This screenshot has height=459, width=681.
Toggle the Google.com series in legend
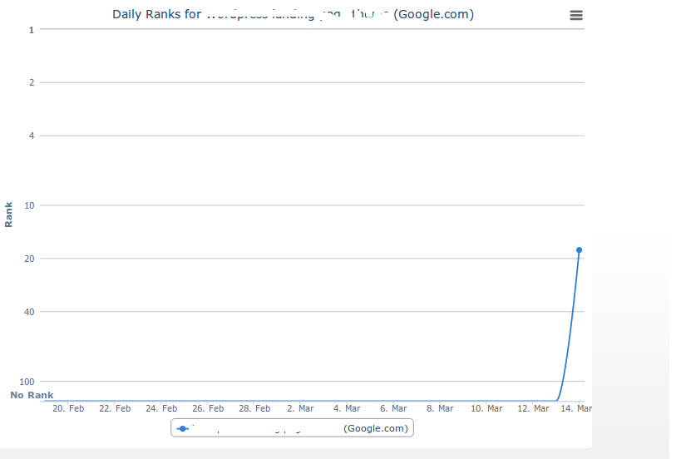coord(293,428)
